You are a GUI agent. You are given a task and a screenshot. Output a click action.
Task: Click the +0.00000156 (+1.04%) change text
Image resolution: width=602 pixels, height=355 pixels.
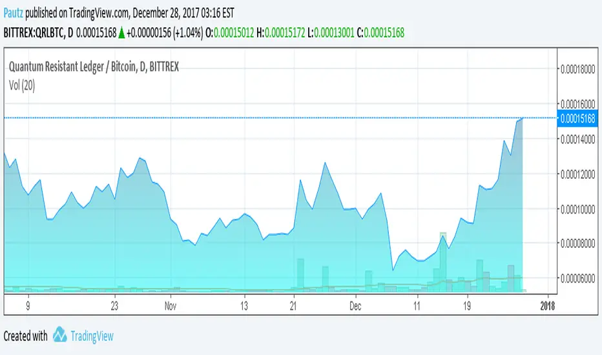tap(165, 33)
